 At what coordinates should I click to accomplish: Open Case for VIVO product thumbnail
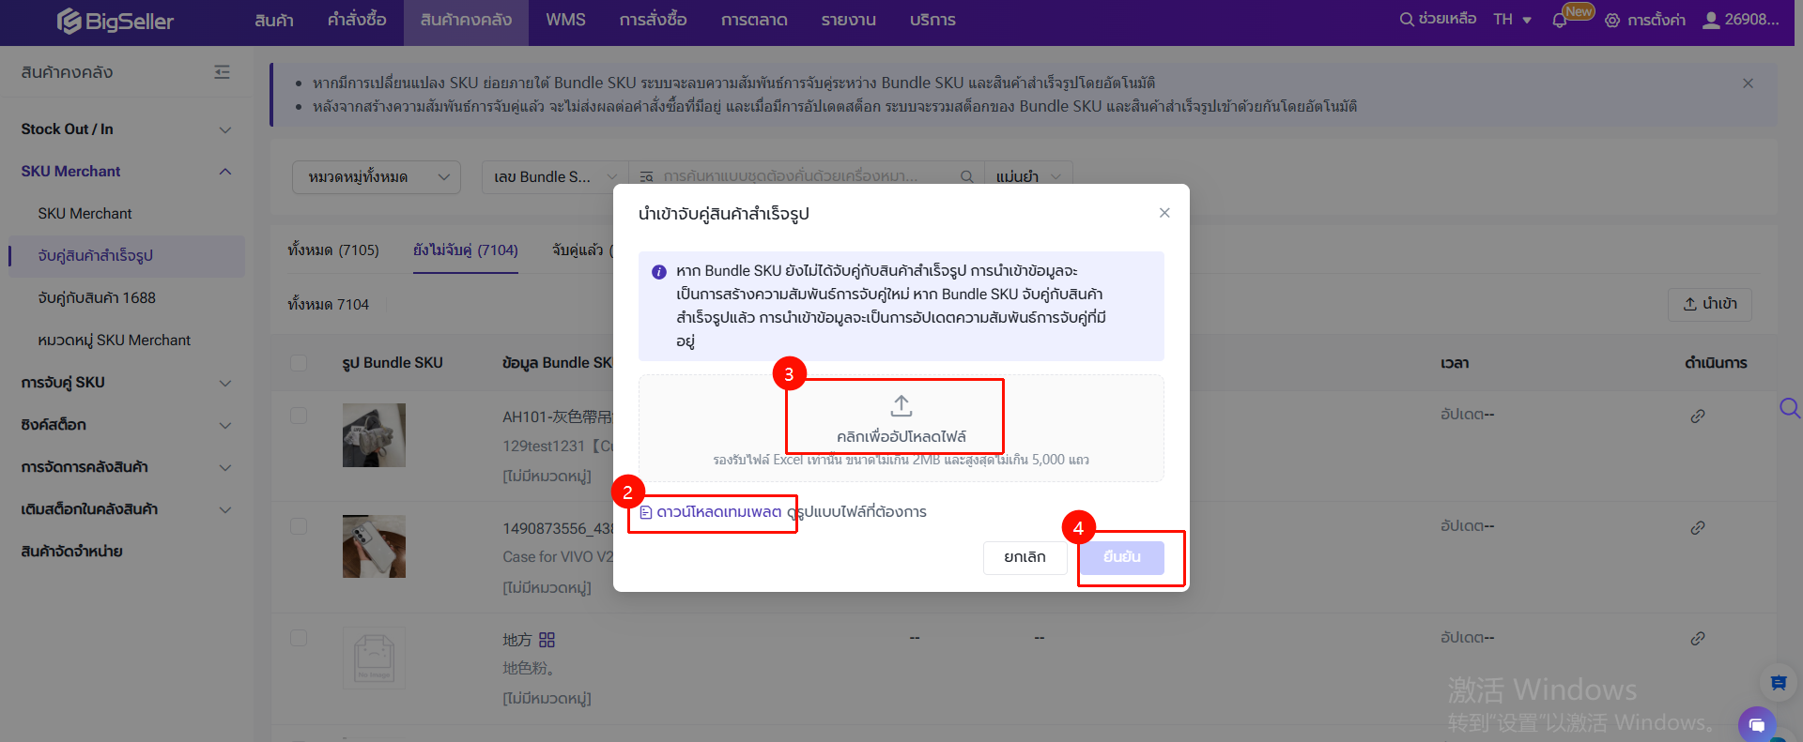pos(374,546)
